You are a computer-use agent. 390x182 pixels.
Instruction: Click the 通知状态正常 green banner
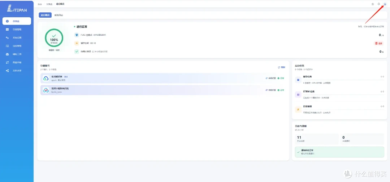click(x=339, y=152)
